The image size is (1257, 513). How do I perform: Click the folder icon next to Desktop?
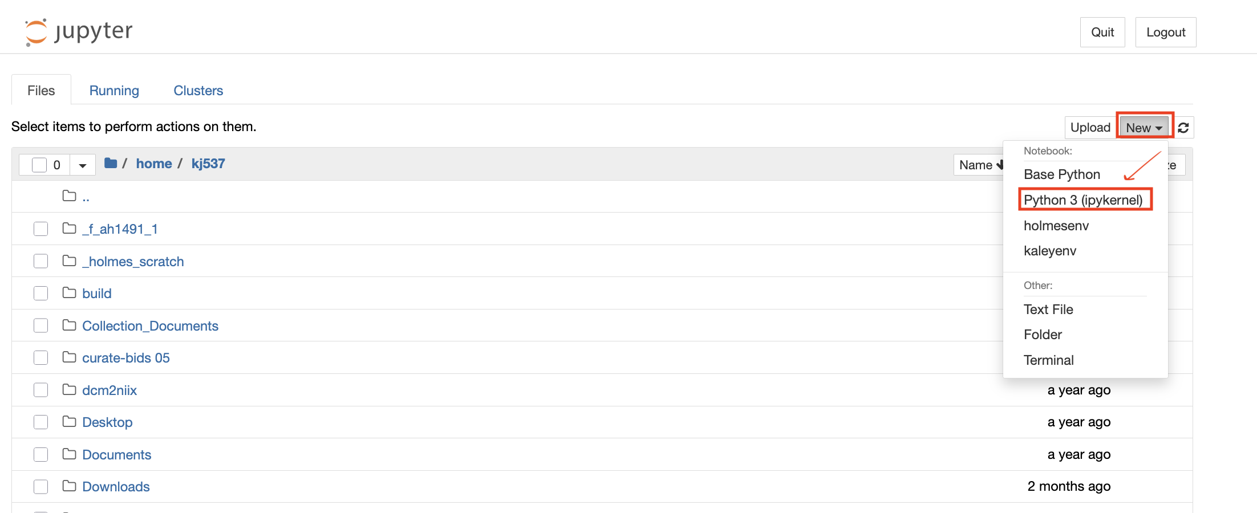(x=70, y=422)
